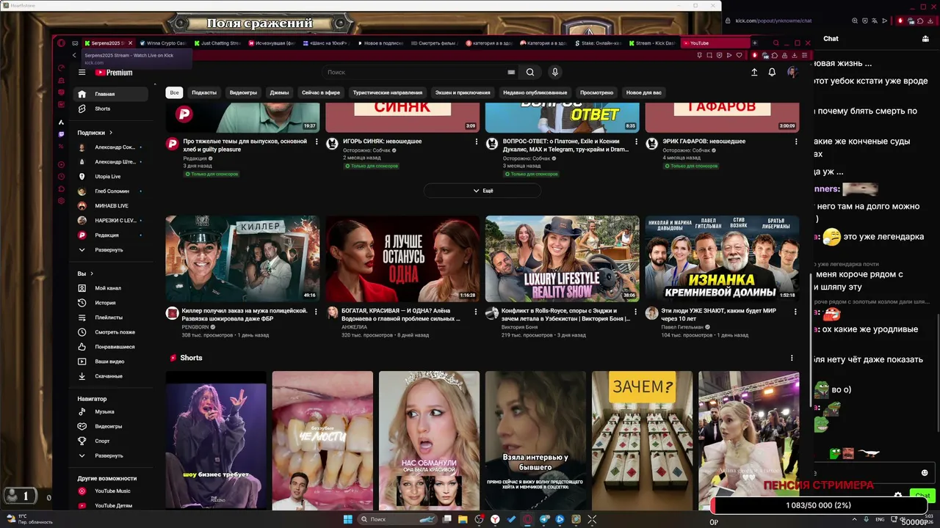Expand more videos with the Ещё button

(x=482, y=191)
